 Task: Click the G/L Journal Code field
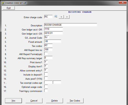47,37
